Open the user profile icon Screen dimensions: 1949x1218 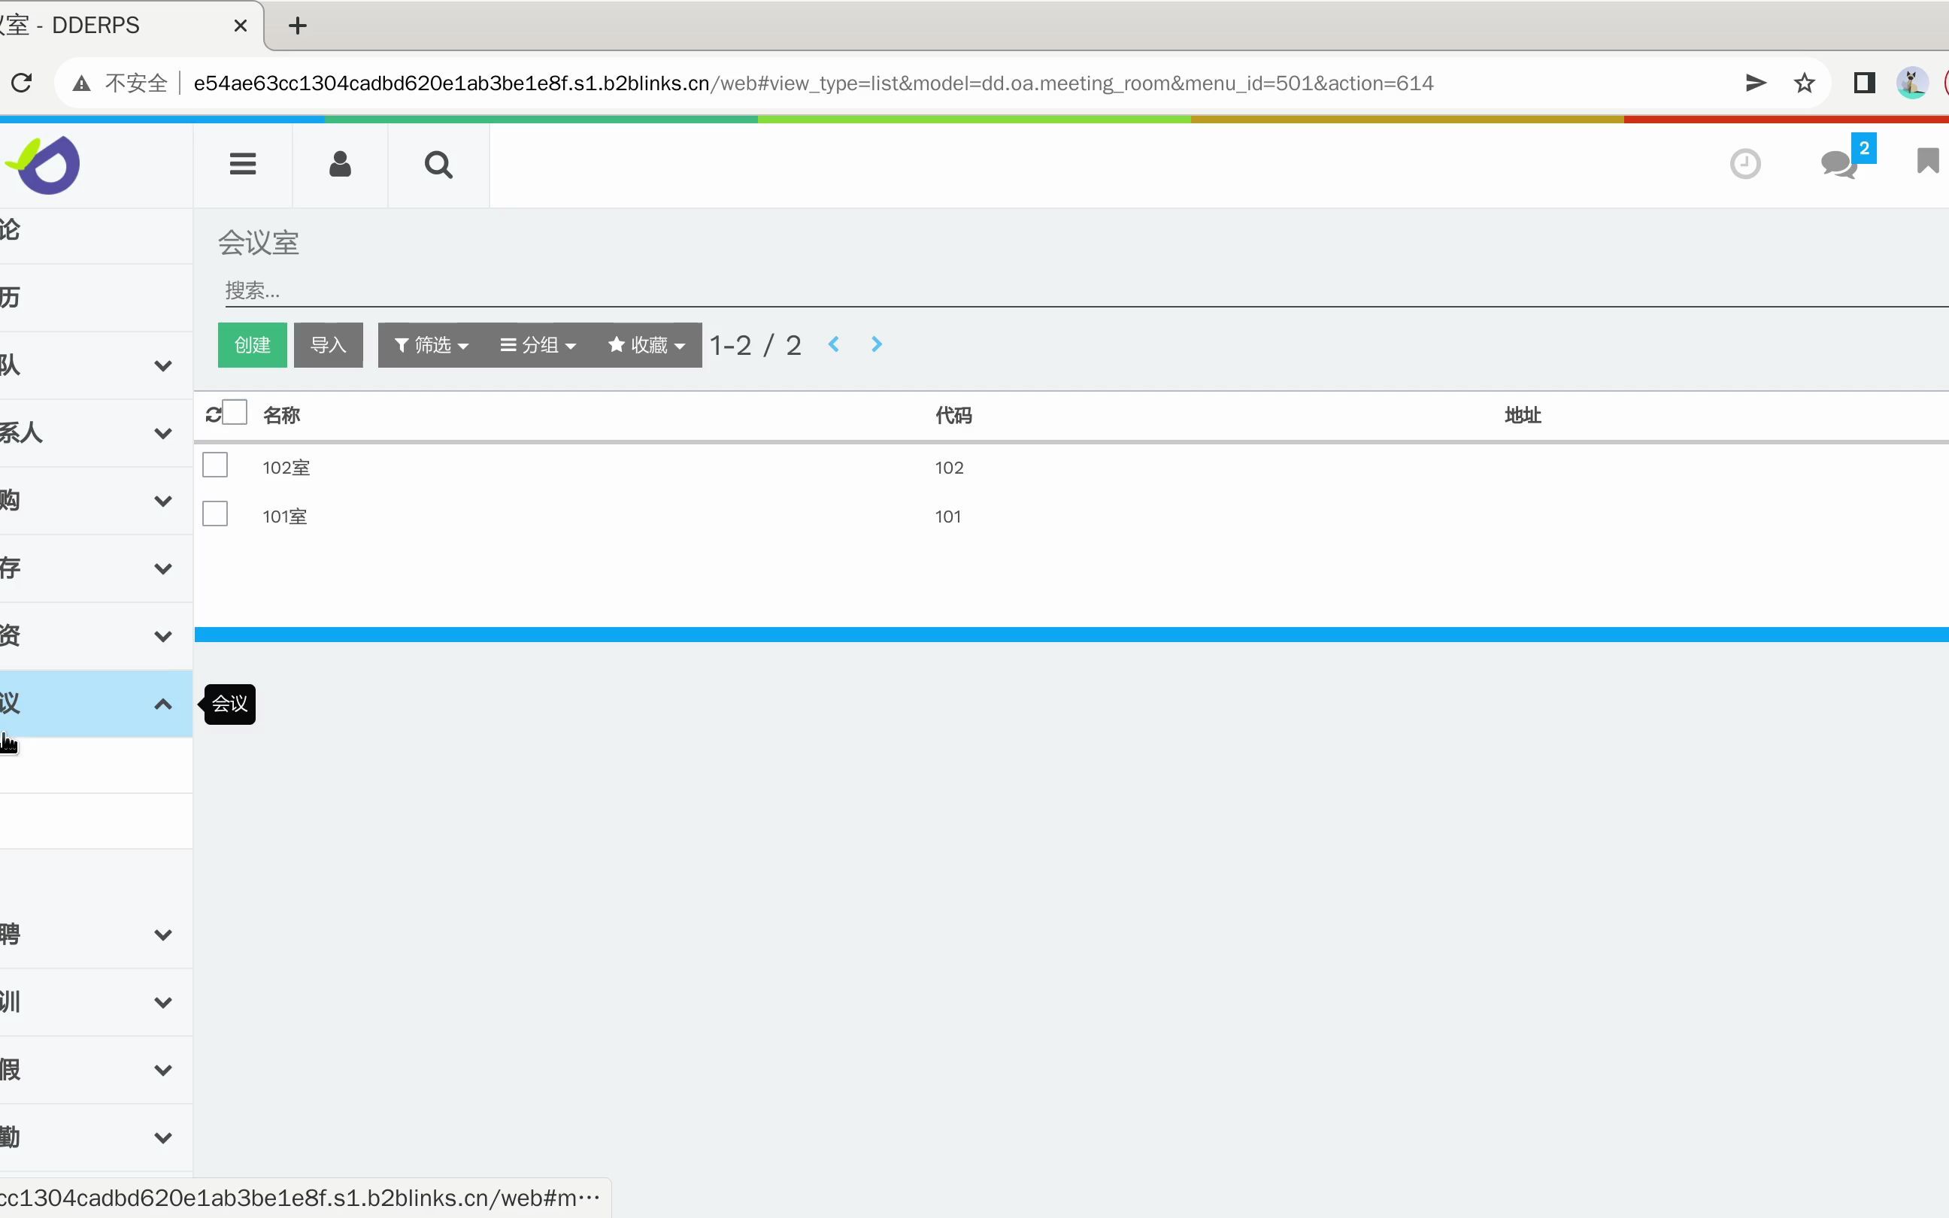[340, 165]
